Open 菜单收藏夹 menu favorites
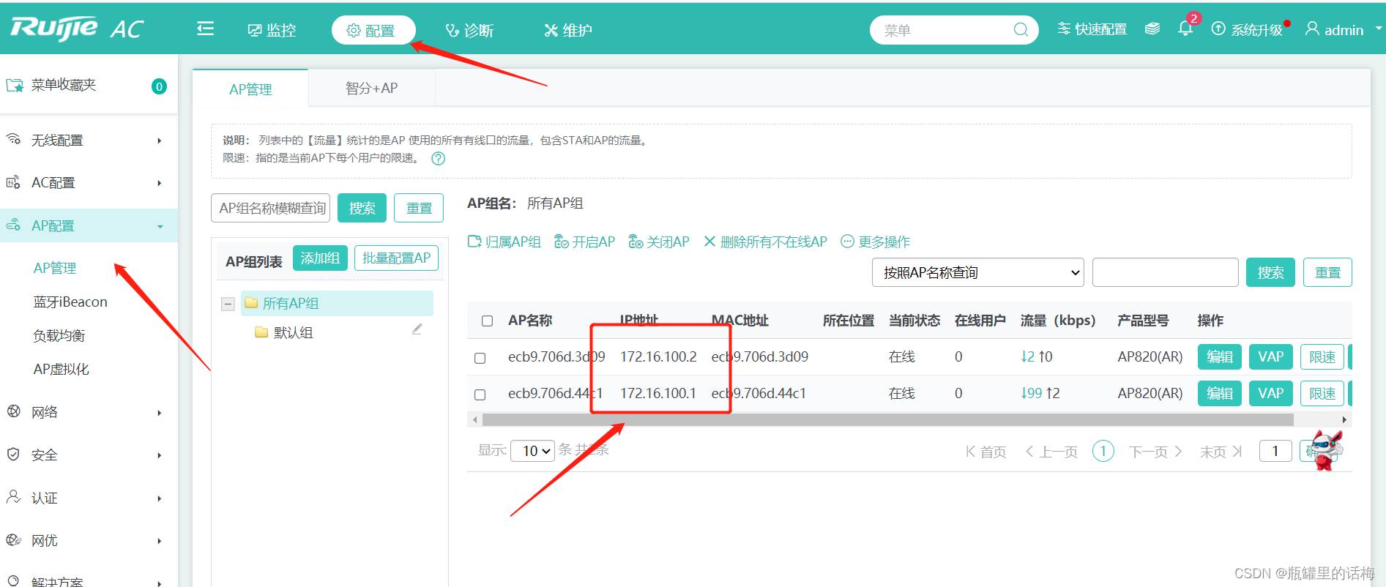This screenshot has height=587, width=1386. click(88, 85)
